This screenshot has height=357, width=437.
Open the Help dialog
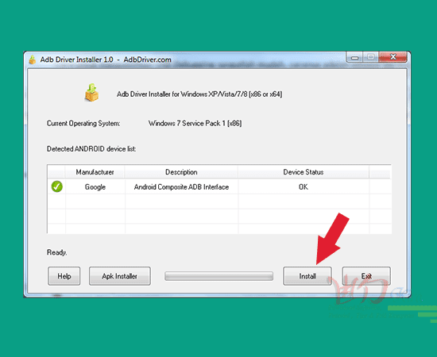pos(64,276)
